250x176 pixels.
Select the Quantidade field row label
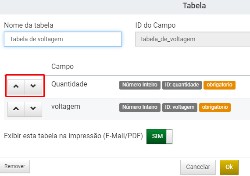click(x=69, y=84)
